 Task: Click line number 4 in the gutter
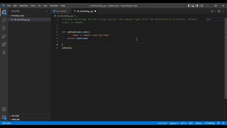pyautogui.click(x=57, y=32)
